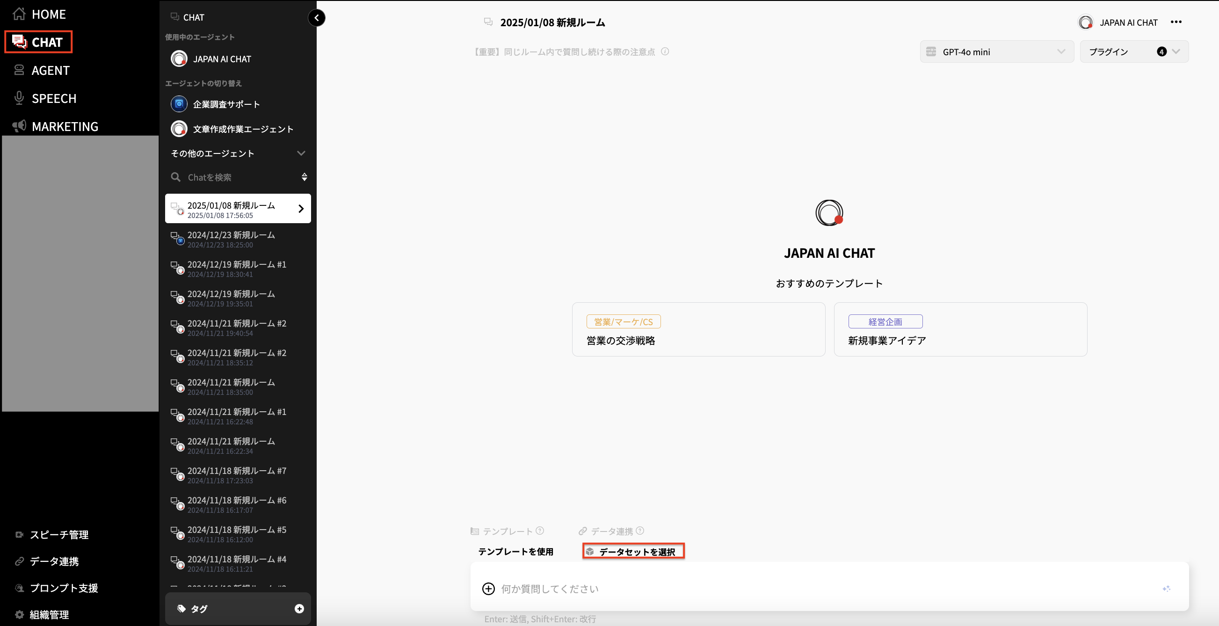1219x626 pixels.
Task: Click the テンプレートを使用 button
Action: tap(516, 551)
